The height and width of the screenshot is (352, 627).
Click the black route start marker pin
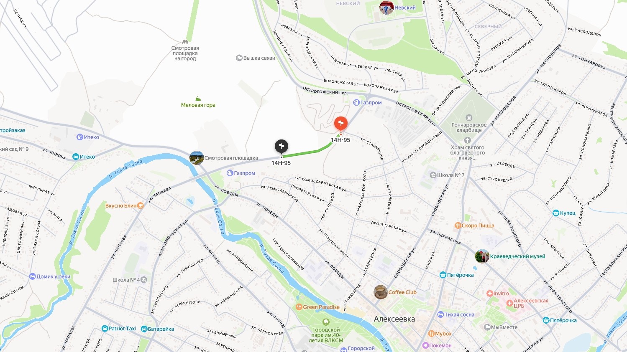(281, 147)
